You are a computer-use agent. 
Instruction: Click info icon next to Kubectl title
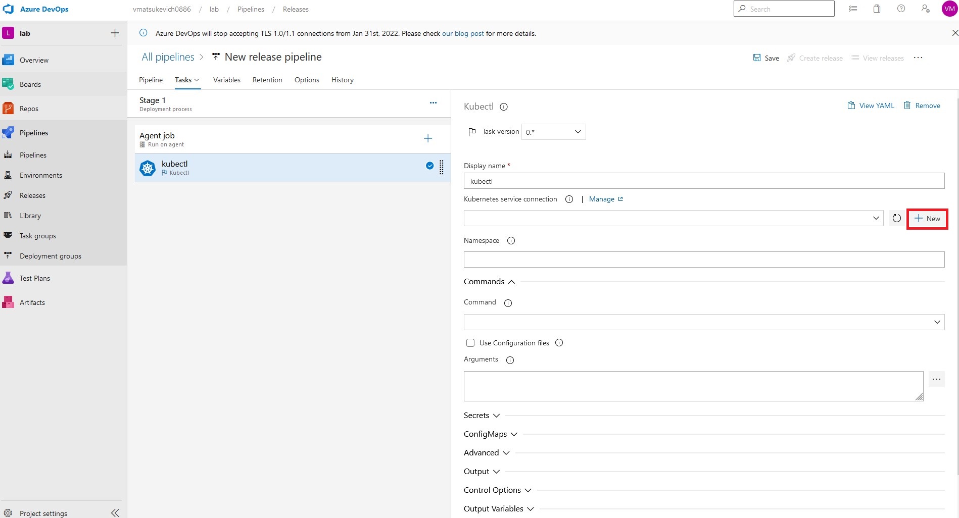coord(504,107)
